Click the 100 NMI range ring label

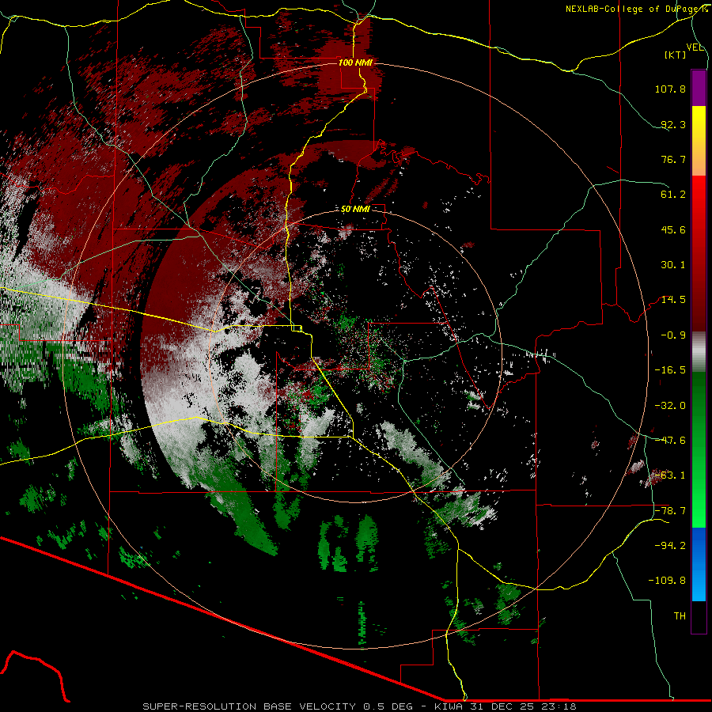pos(355,62)
